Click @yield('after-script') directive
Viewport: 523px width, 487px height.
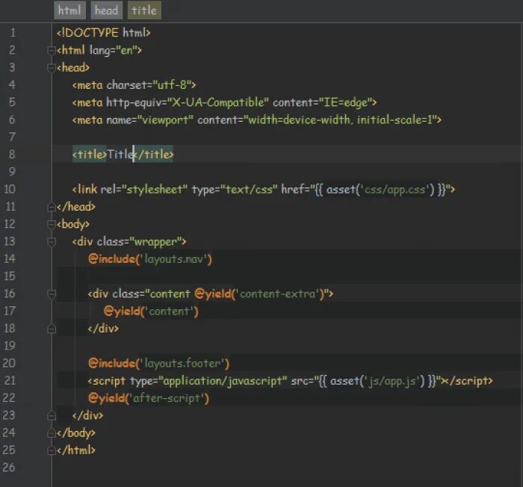(149, 398)
